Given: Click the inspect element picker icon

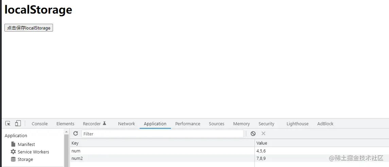Looking at the screenshot, I should [x=8, y=124].
